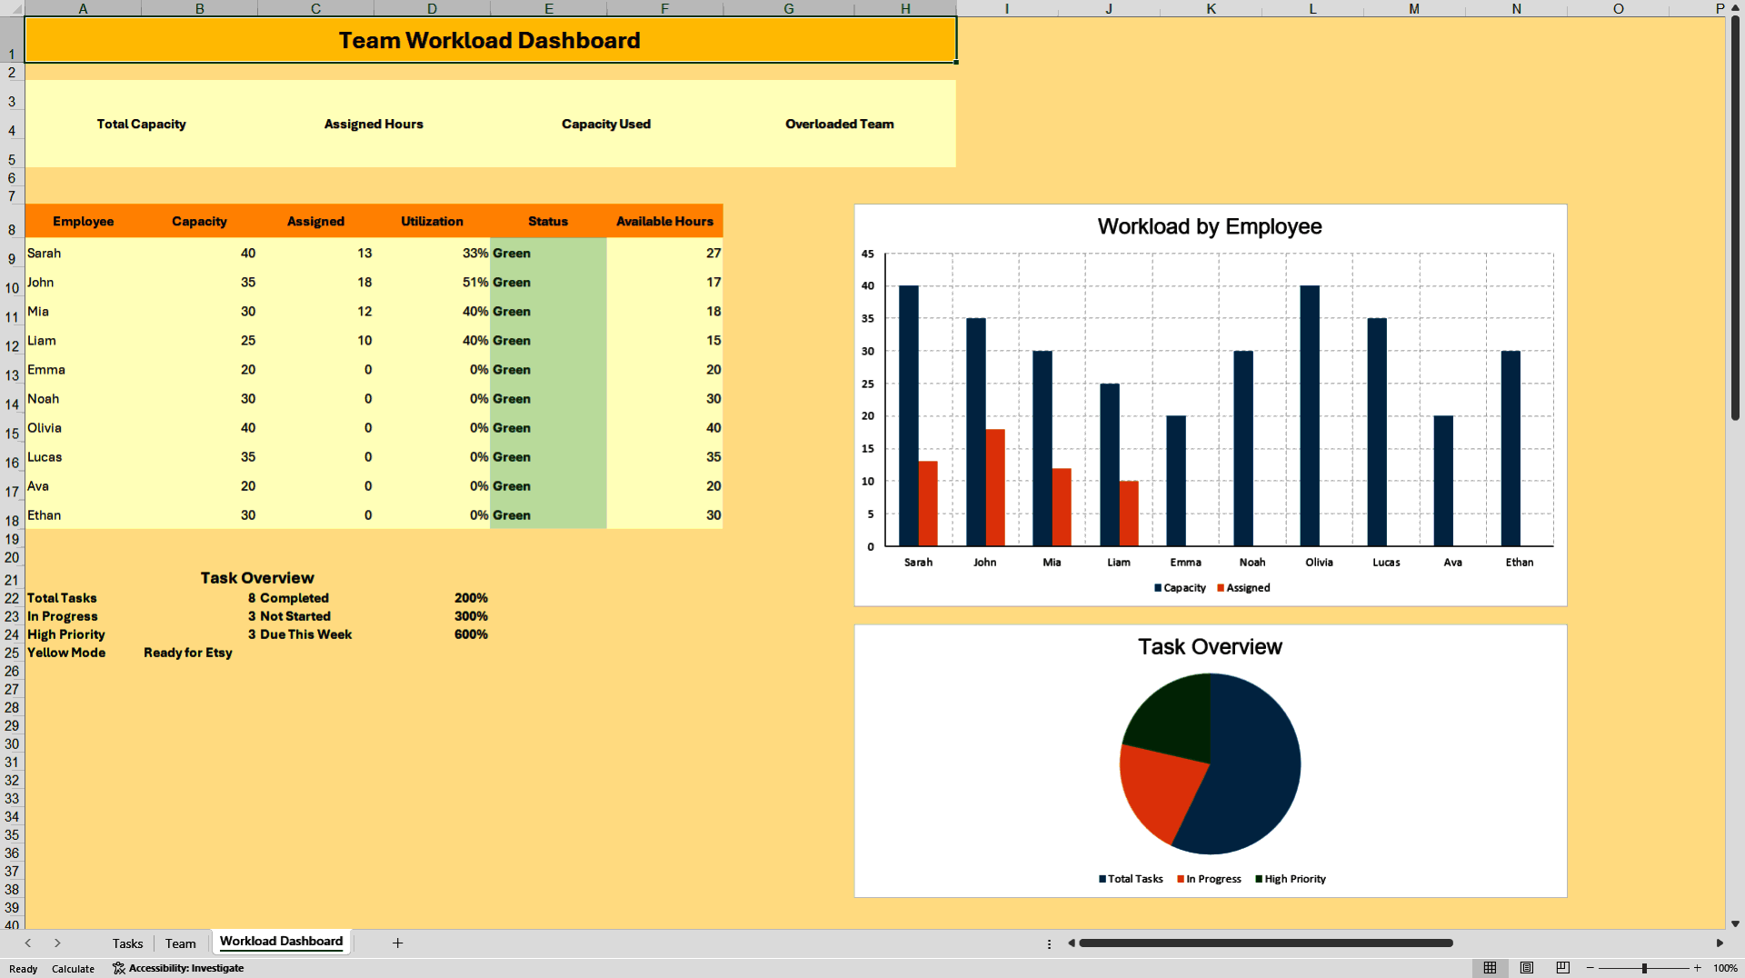This screenshot has width=1745, height=978.
Task: Click the Capacity Used card label
Action: point(606,124)
